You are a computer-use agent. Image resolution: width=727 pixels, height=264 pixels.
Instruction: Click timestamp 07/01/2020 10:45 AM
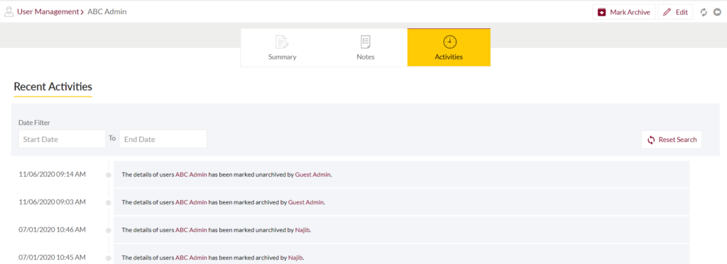click(x=52, y=257)
